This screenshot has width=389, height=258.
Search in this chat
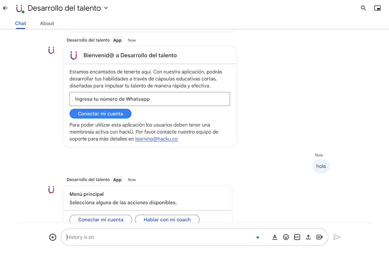coord(364,8)
